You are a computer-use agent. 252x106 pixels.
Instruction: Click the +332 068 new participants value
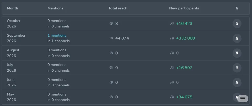click(x=185, y=38)
